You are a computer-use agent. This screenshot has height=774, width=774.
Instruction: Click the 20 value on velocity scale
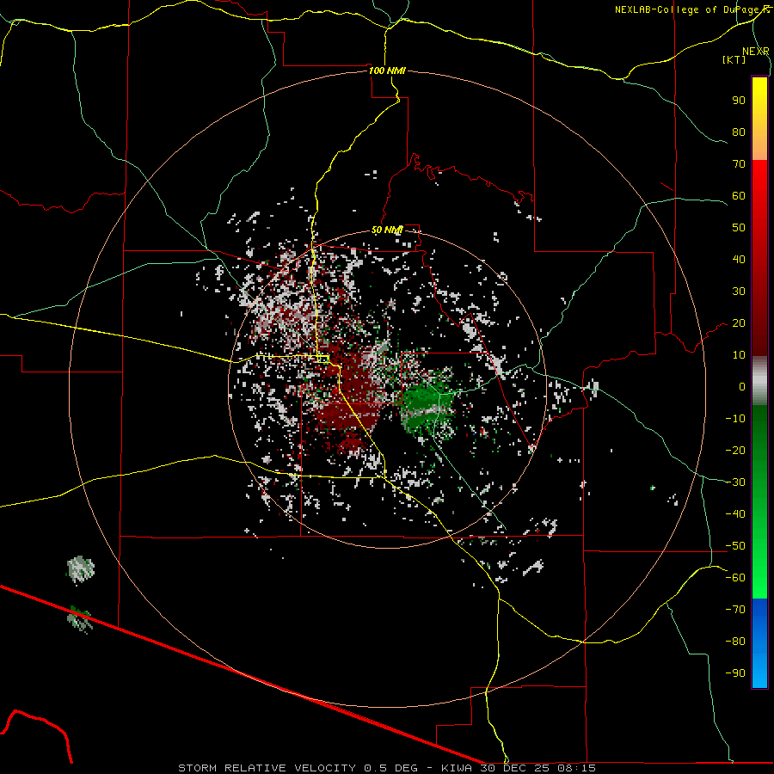[739, 323]
